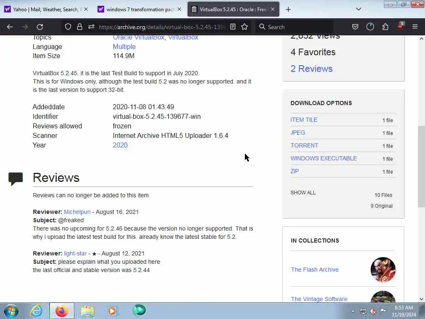The width and height of the screenshot is (425, 319).
Task: Open Pocket save icon
Action: coord(355,27)
